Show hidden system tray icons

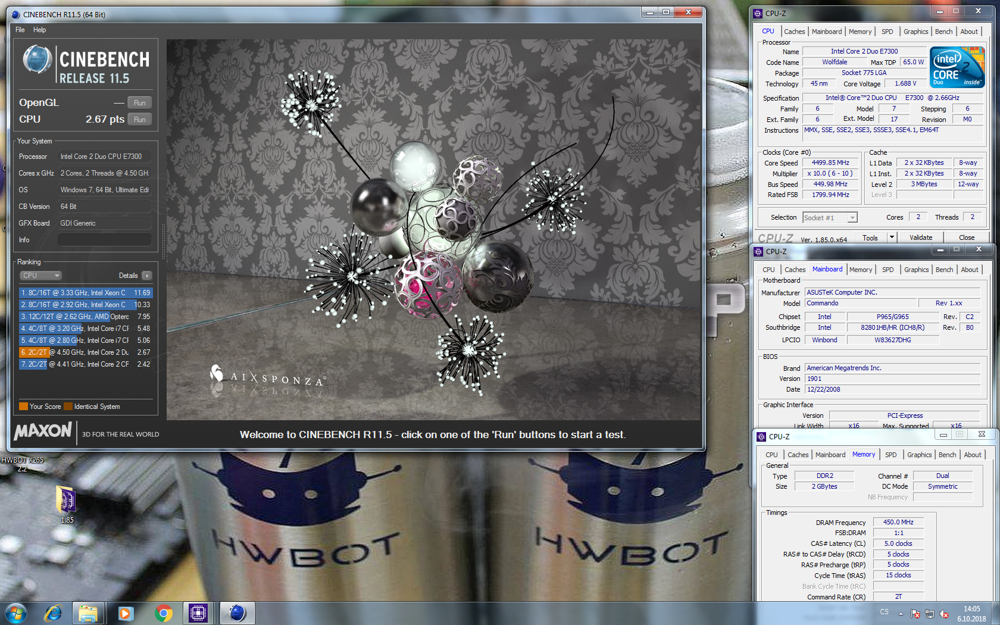pyautogui.click(x=901, y=614)
